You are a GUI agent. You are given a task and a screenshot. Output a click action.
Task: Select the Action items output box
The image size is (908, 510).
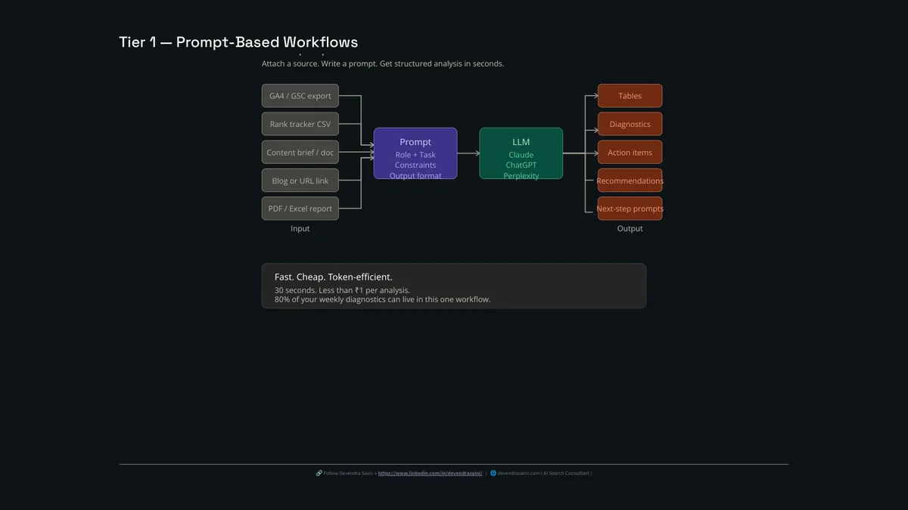point(630,152)
